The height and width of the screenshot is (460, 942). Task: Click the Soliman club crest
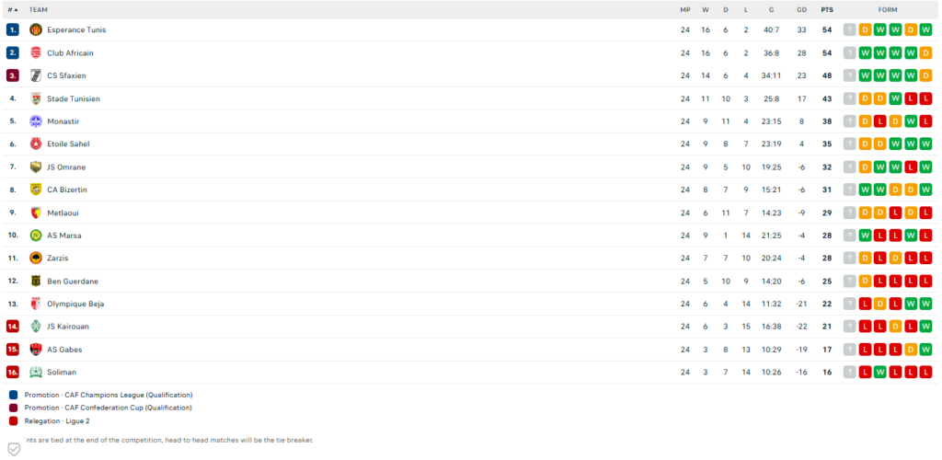36,372
